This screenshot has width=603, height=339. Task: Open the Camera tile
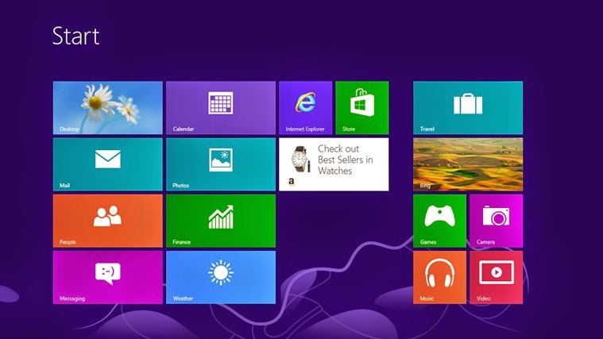[496, 221]
